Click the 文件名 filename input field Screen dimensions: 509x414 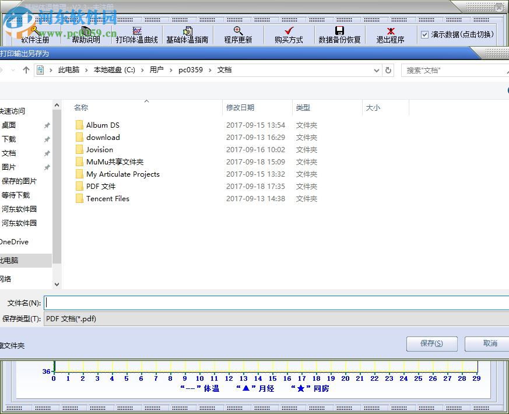point(276,303)
